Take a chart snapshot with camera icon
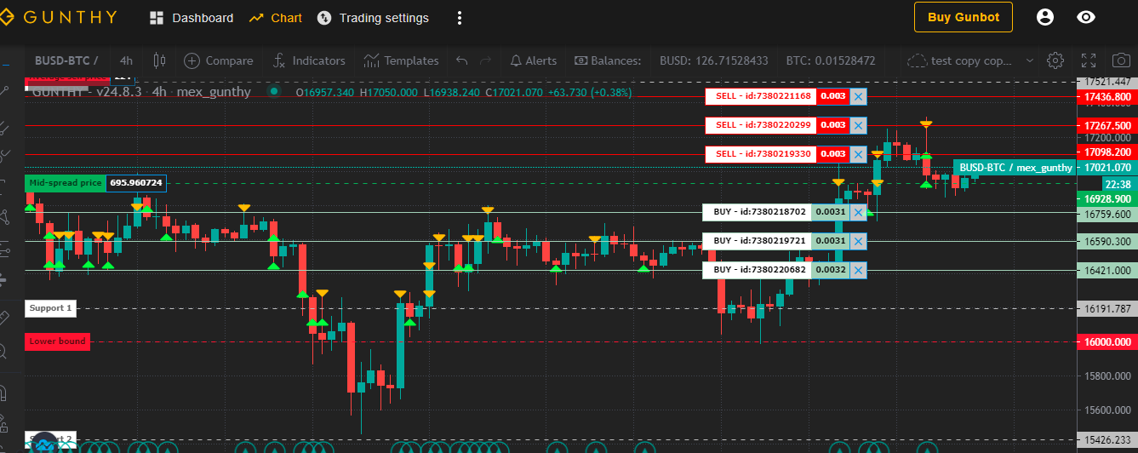This screenshot has width=1138, height=453. [1121, 60]
